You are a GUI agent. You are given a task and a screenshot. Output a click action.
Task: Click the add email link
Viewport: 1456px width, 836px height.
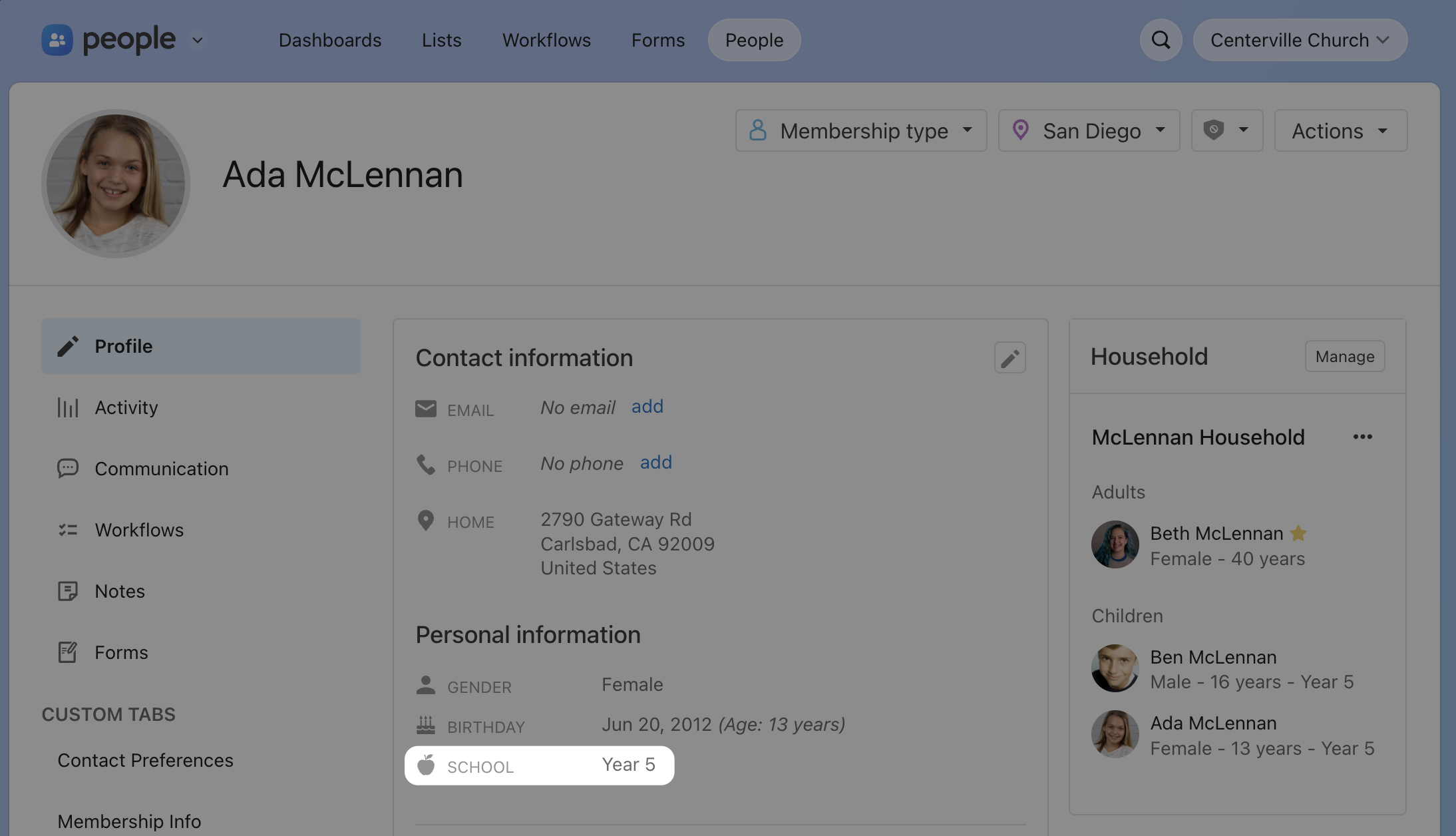coord(647,407)
